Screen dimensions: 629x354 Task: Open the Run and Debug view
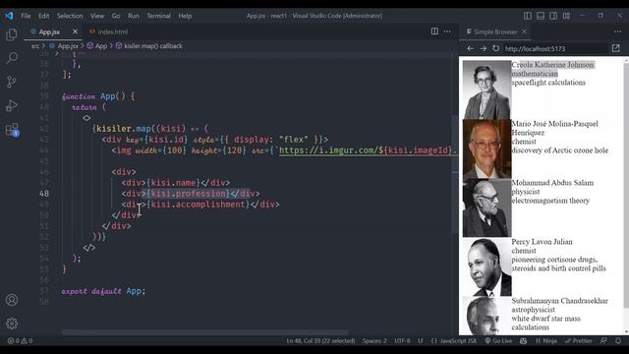coord(12,105)
